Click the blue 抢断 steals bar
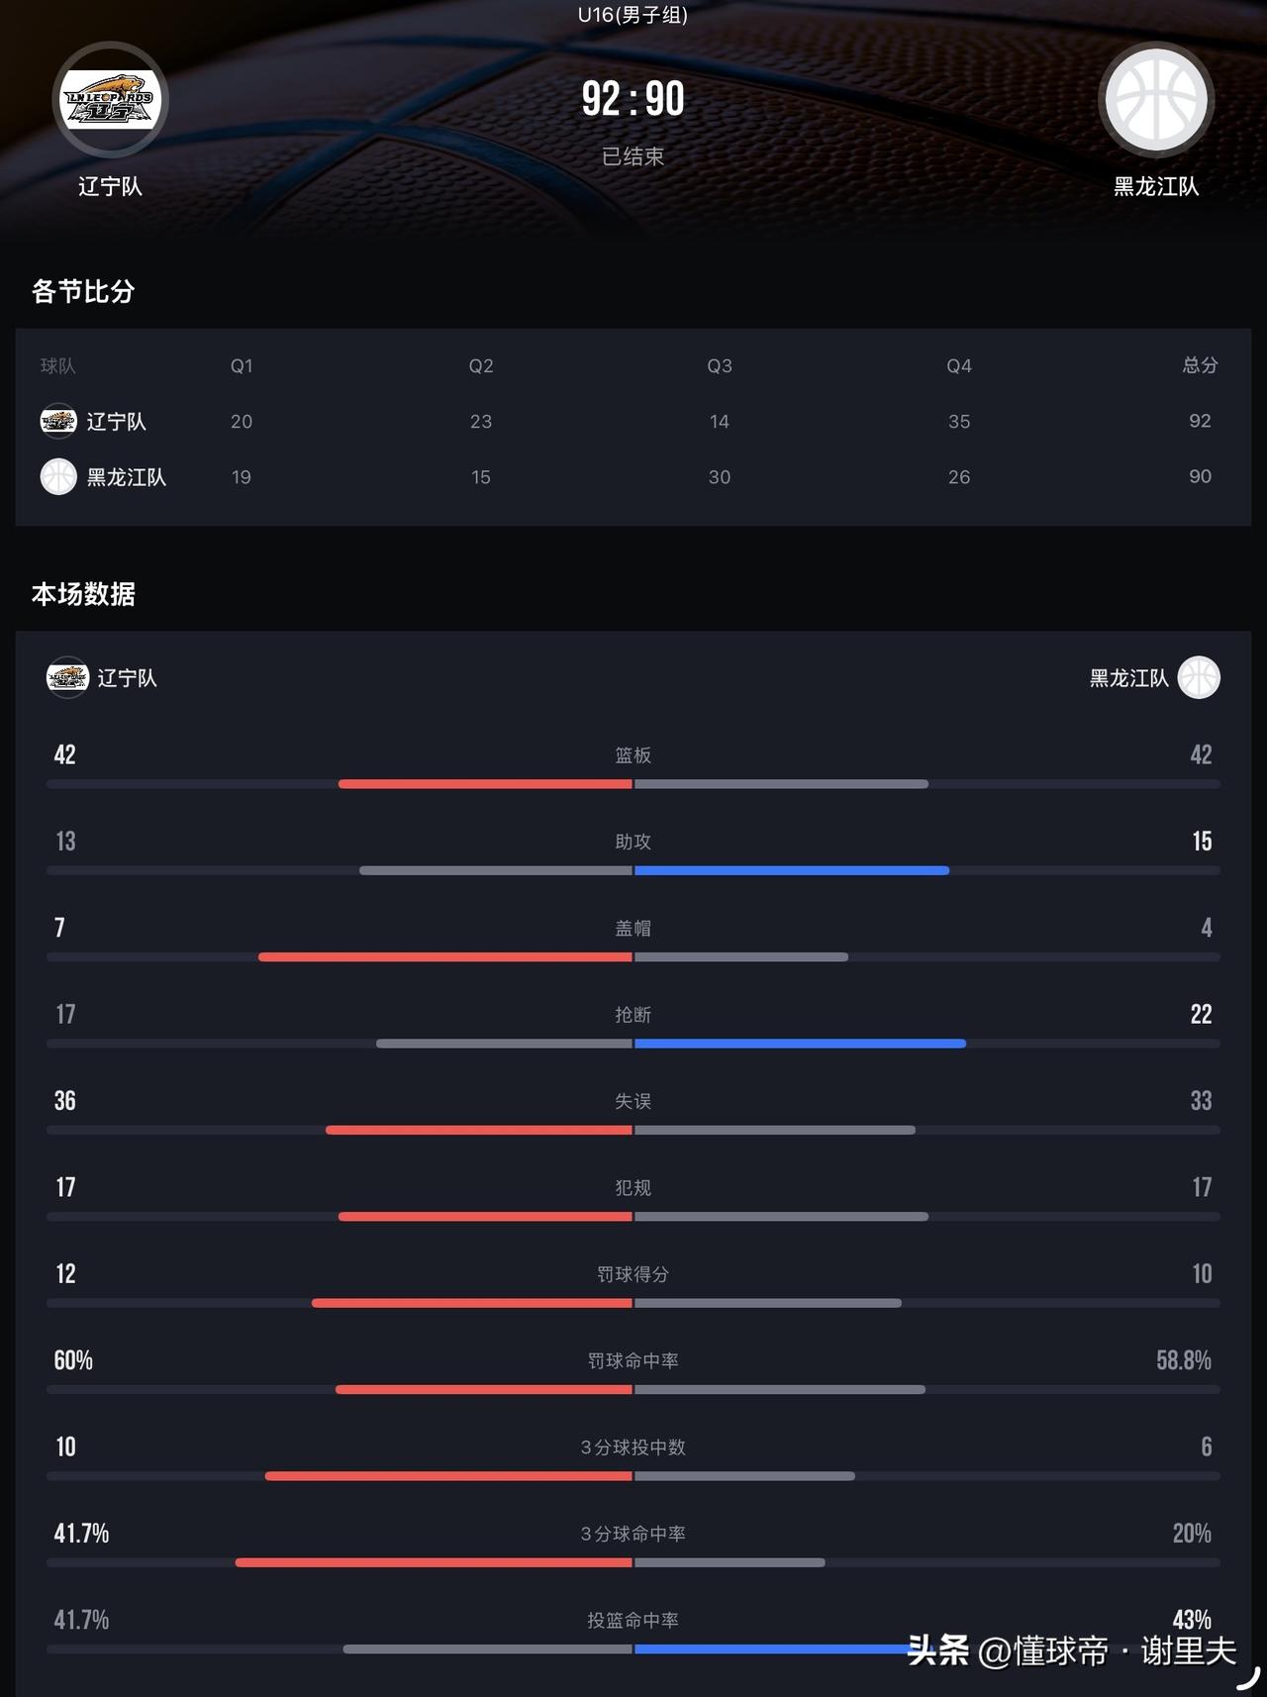Image resolution: width=1267 pixels, height=1697 pixels. (x=800, y=1044)
